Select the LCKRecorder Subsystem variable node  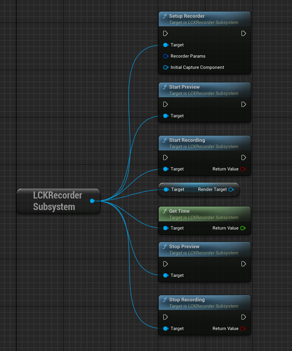tap(59, 201)
